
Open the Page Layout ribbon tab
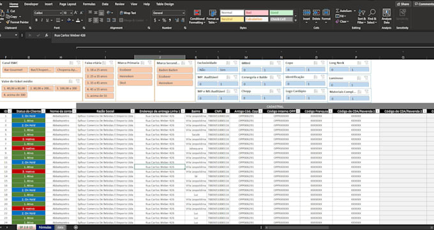[68, 4]
